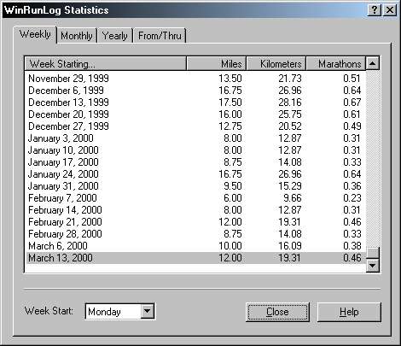Select the highlighted March 13, 2000 row
The image size is (401, 346).
(195, 258)
